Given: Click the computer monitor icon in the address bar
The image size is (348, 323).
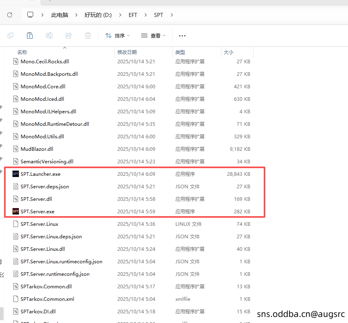Looking at the screenshot, I should (x=30, y=15).
